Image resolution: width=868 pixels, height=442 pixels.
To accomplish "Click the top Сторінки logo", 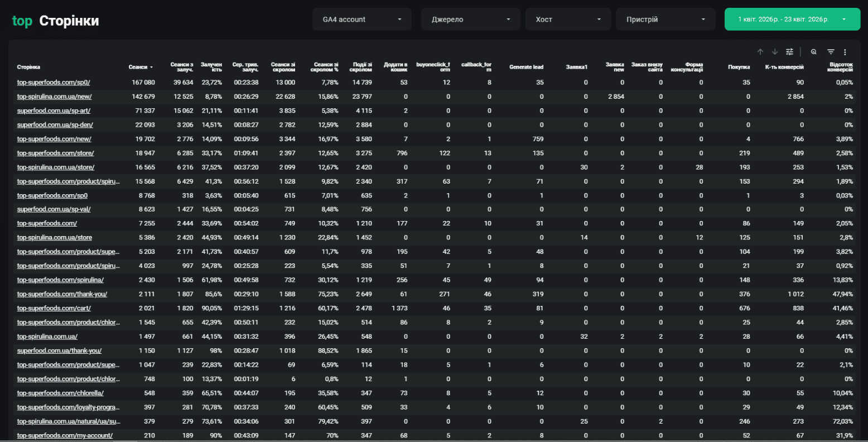I will (x=55, y=21).
